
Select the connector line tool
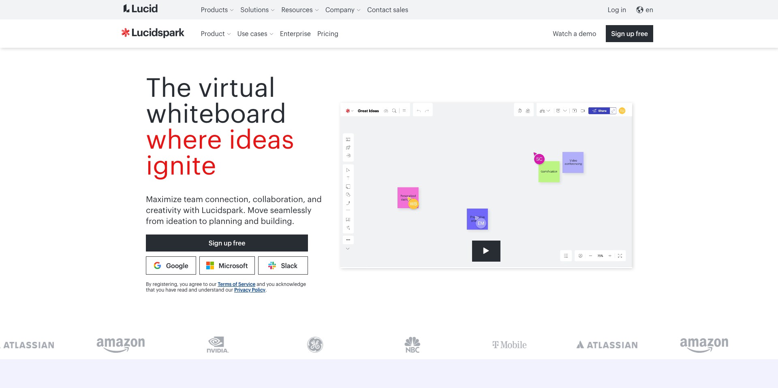(348, 203)
